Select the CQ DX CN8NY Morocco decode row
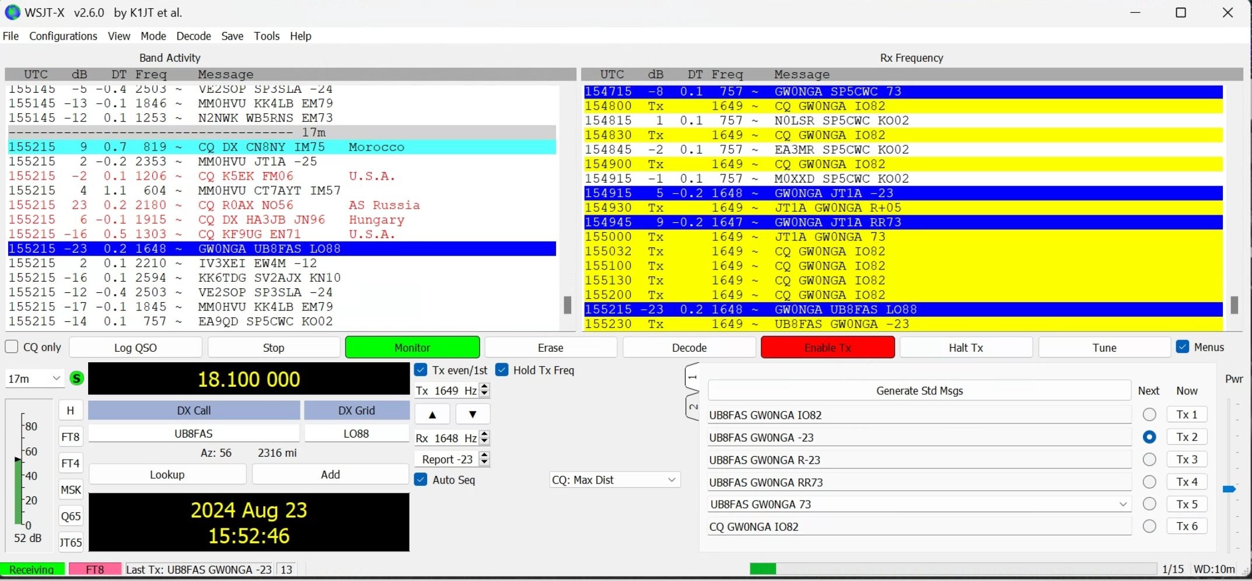 [x=282, y=147]
